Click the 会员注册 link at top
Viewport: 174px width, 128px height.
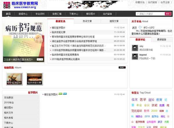(x=165, y=2)
